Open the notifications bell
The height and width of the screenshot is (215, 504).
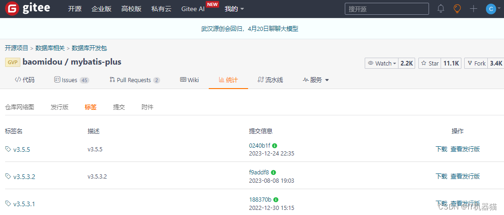(441, 9)
